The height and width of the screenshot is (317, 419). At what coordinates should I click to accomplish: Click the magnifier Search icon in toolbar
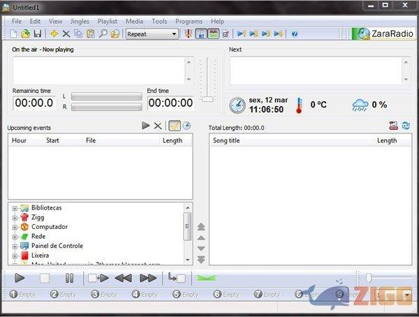(102, 34)
